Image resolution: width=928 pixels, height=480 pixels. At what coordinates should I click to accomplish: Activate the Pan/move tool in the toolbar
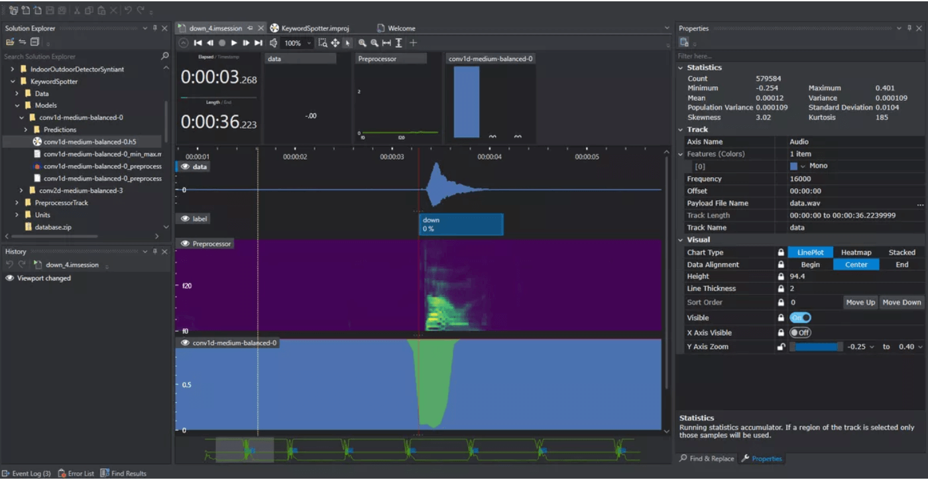coord(335,42)
